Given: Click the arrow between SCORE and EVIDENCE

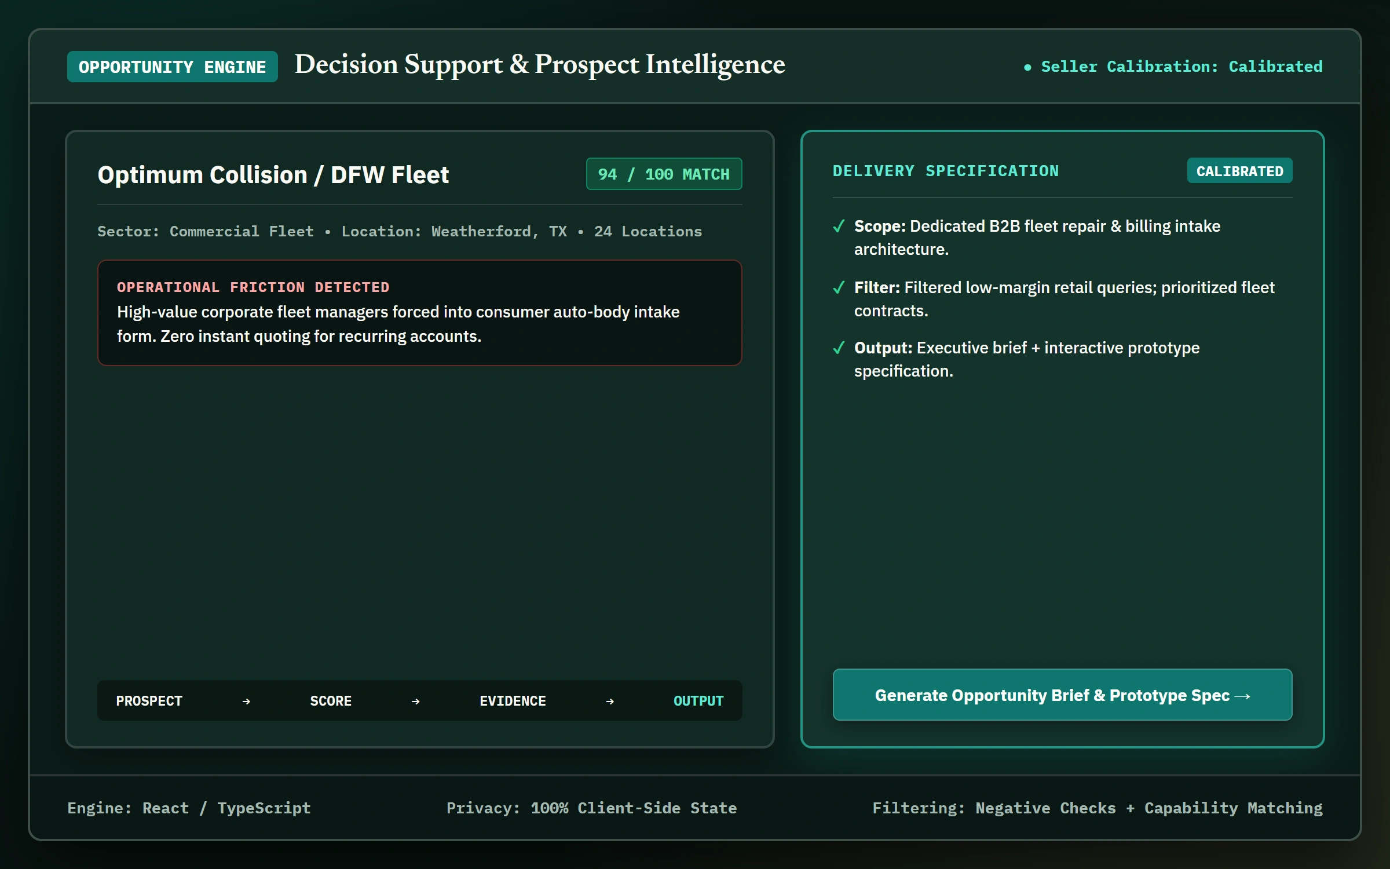Looking at the screenshot, I should click(x=416, y=702).
